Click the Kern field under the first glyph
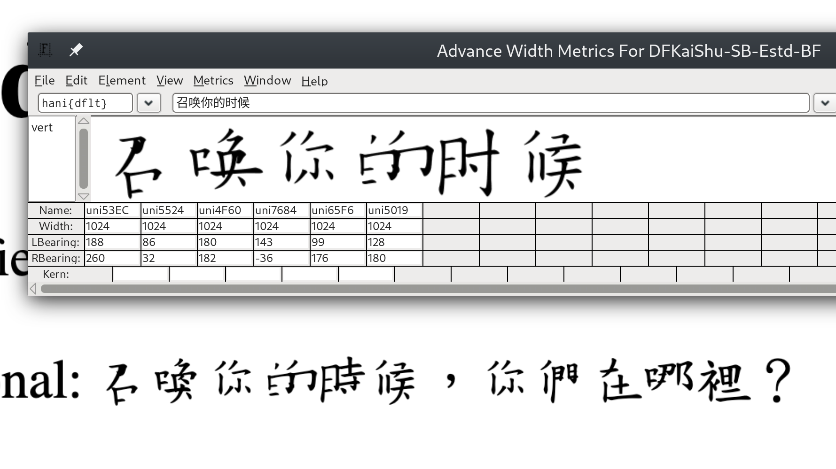The width and height of the screenshot is (836, 469). click(x=141, y=274)
